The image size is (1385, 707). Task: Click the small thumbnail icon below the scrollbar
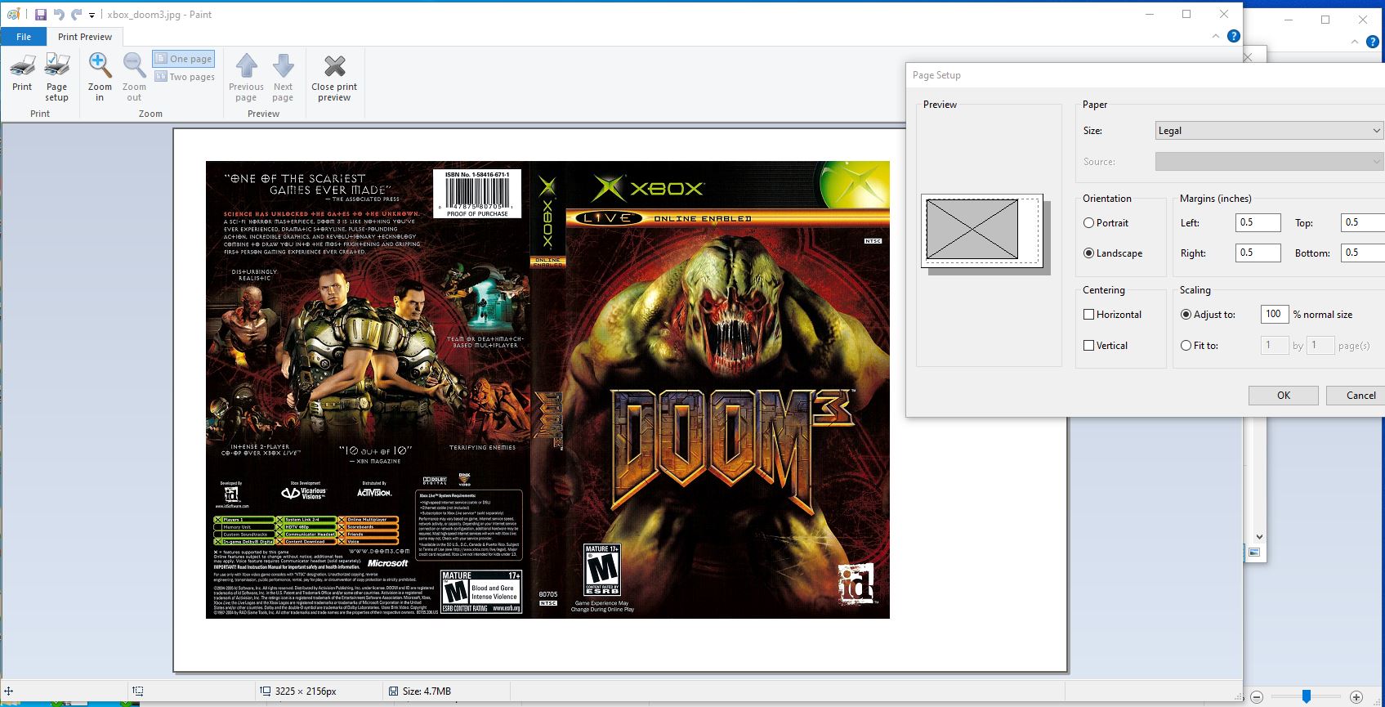[x=1254, y=553]
